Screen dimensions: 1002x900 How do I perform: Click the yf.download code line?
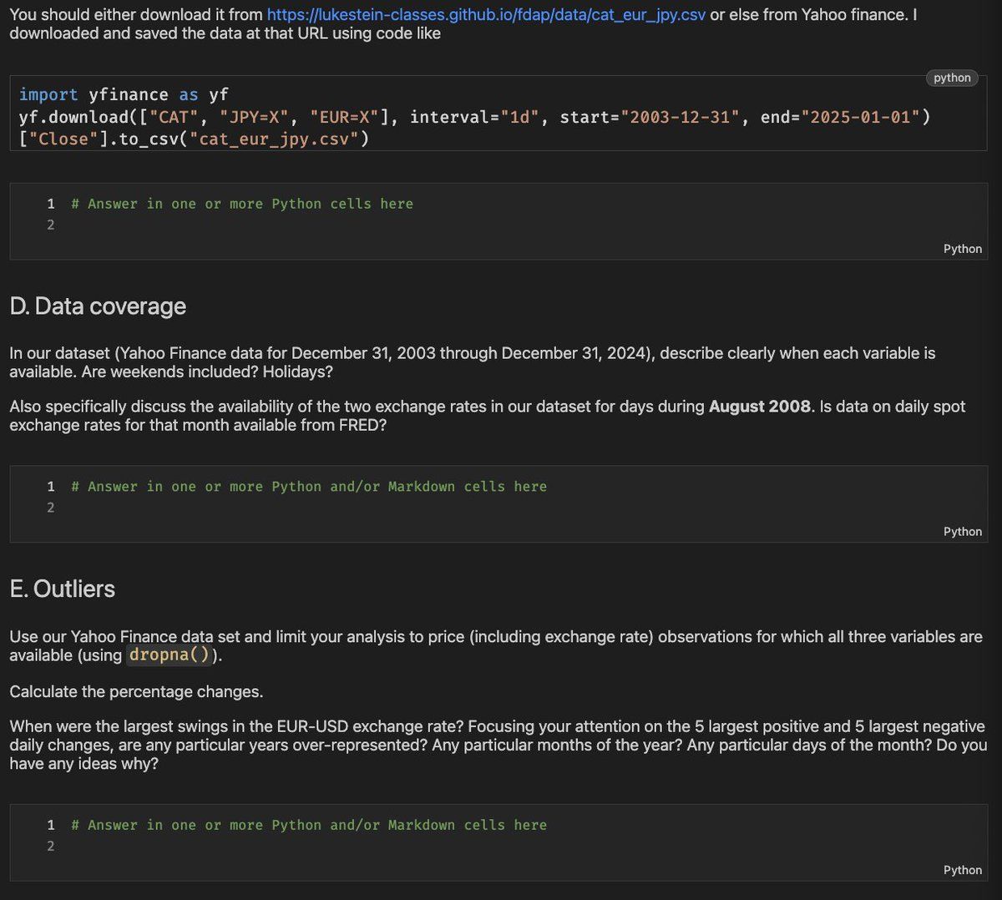(474, 117)
